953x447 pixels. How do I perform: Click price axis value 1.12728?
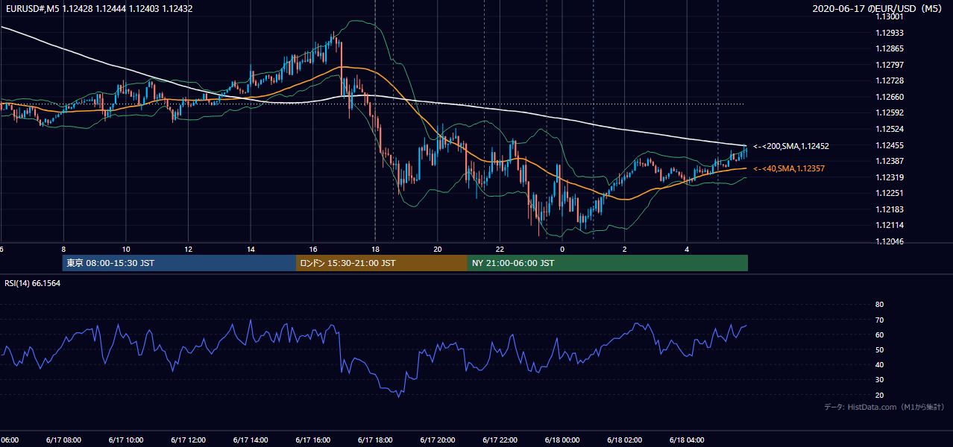pyautogui.click(x=889, y=80)
